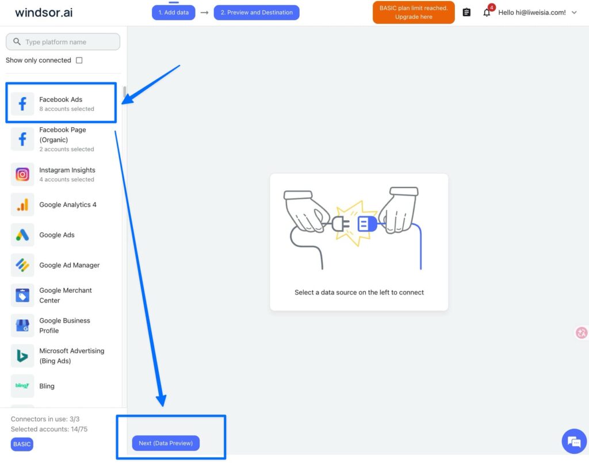Open the live chat bubble
Viewport: 589px width, 463px height.
[573, 441]
